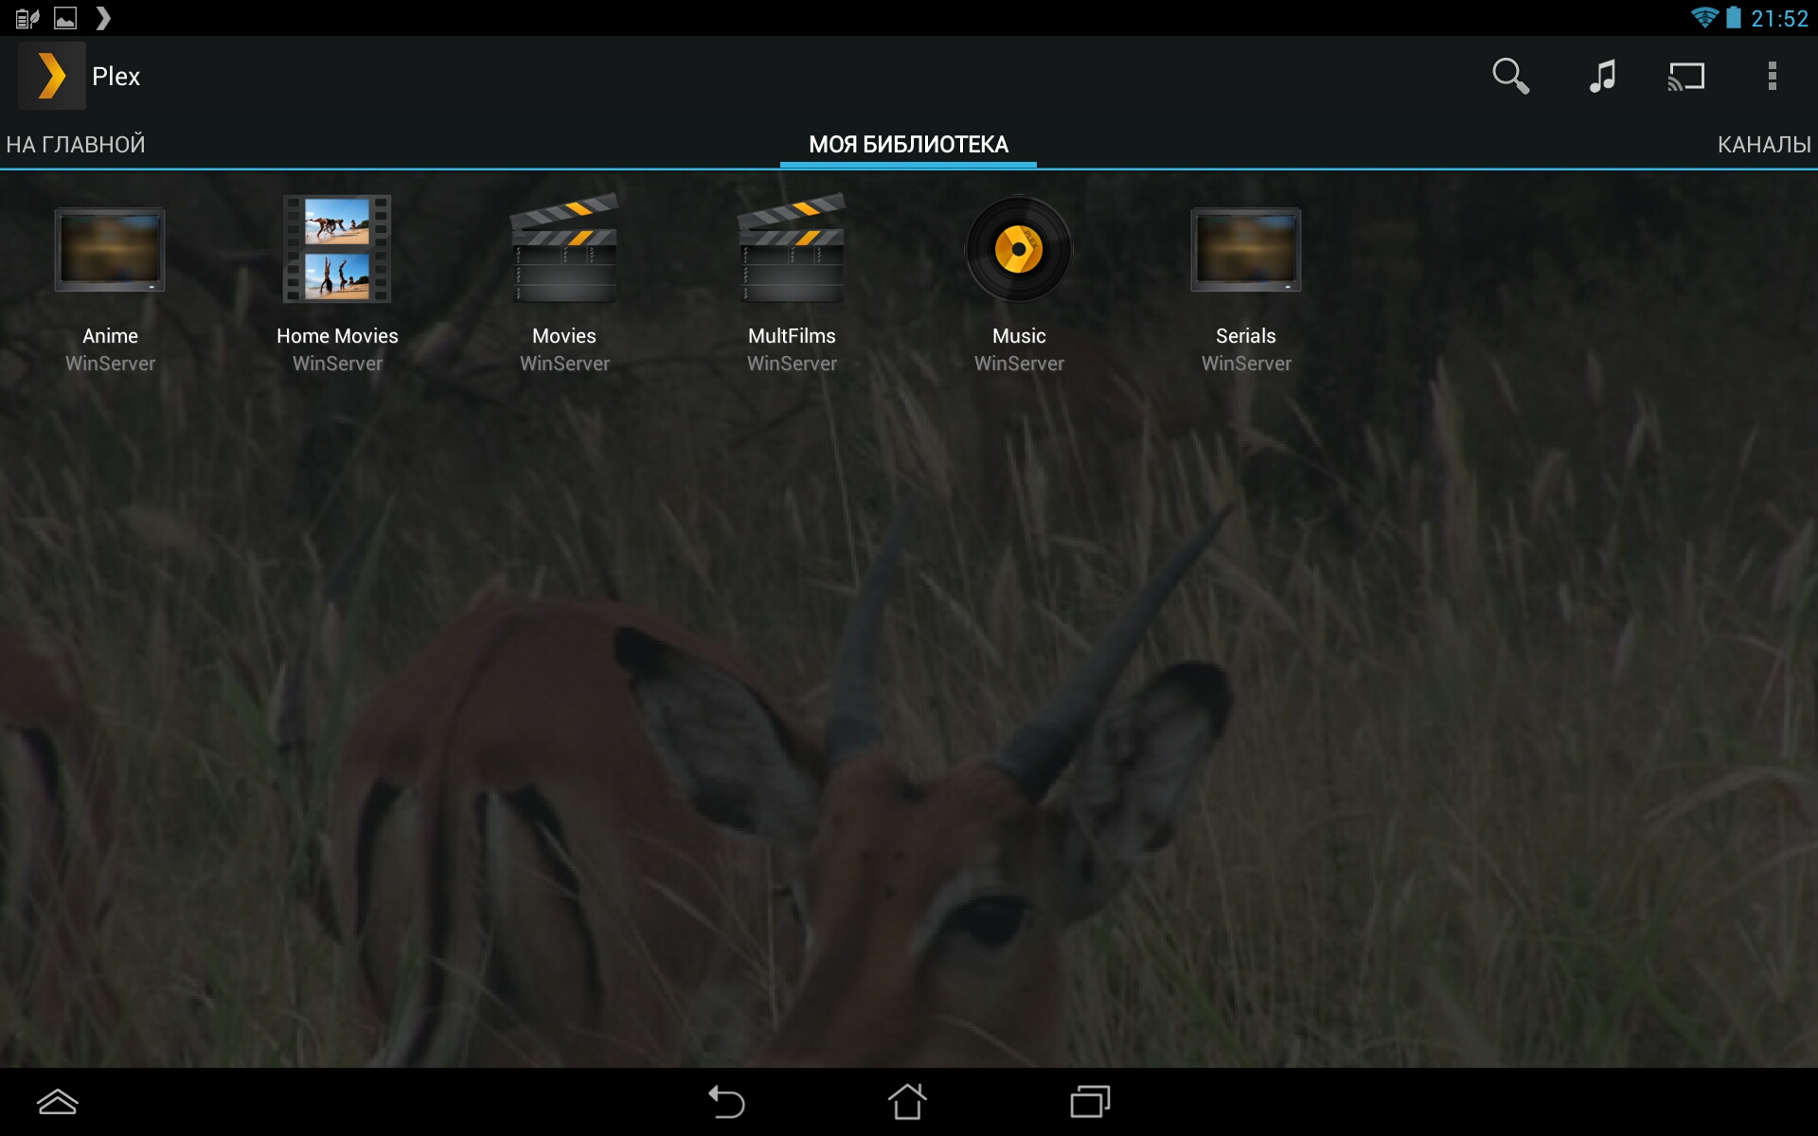This screenshot has height=1136, width=1818.
Task: Click the Music label text
Action: (x=1019, y=336)
